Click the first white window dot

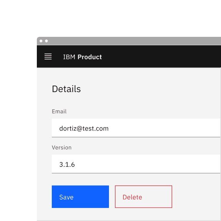click(41, 41)
